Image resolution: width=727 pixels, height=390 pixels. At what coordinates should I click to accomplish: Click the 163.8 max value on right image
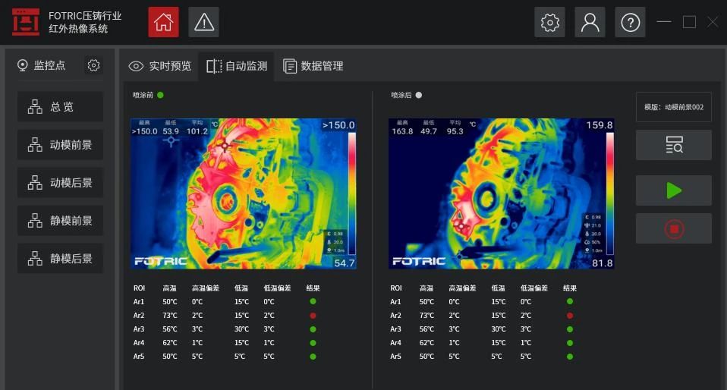coord(402,131)
